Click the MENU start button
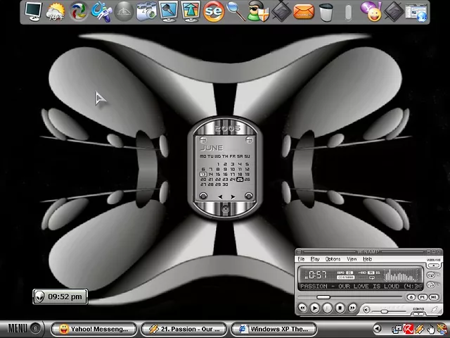This screenshot has width=450, height=338. pyautogui.click(x=18, y=328)
